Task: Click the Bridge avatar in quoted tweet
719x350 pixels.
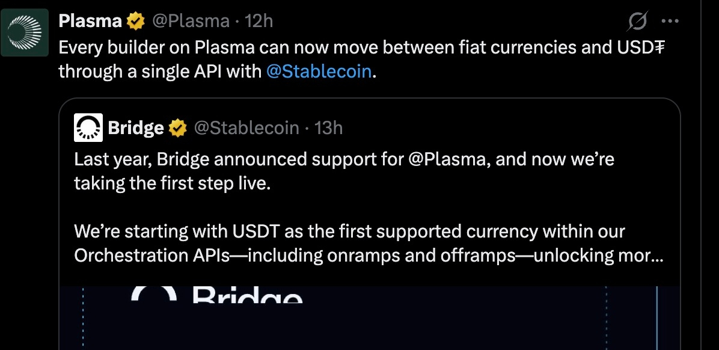Action: [x=88, y=127]
